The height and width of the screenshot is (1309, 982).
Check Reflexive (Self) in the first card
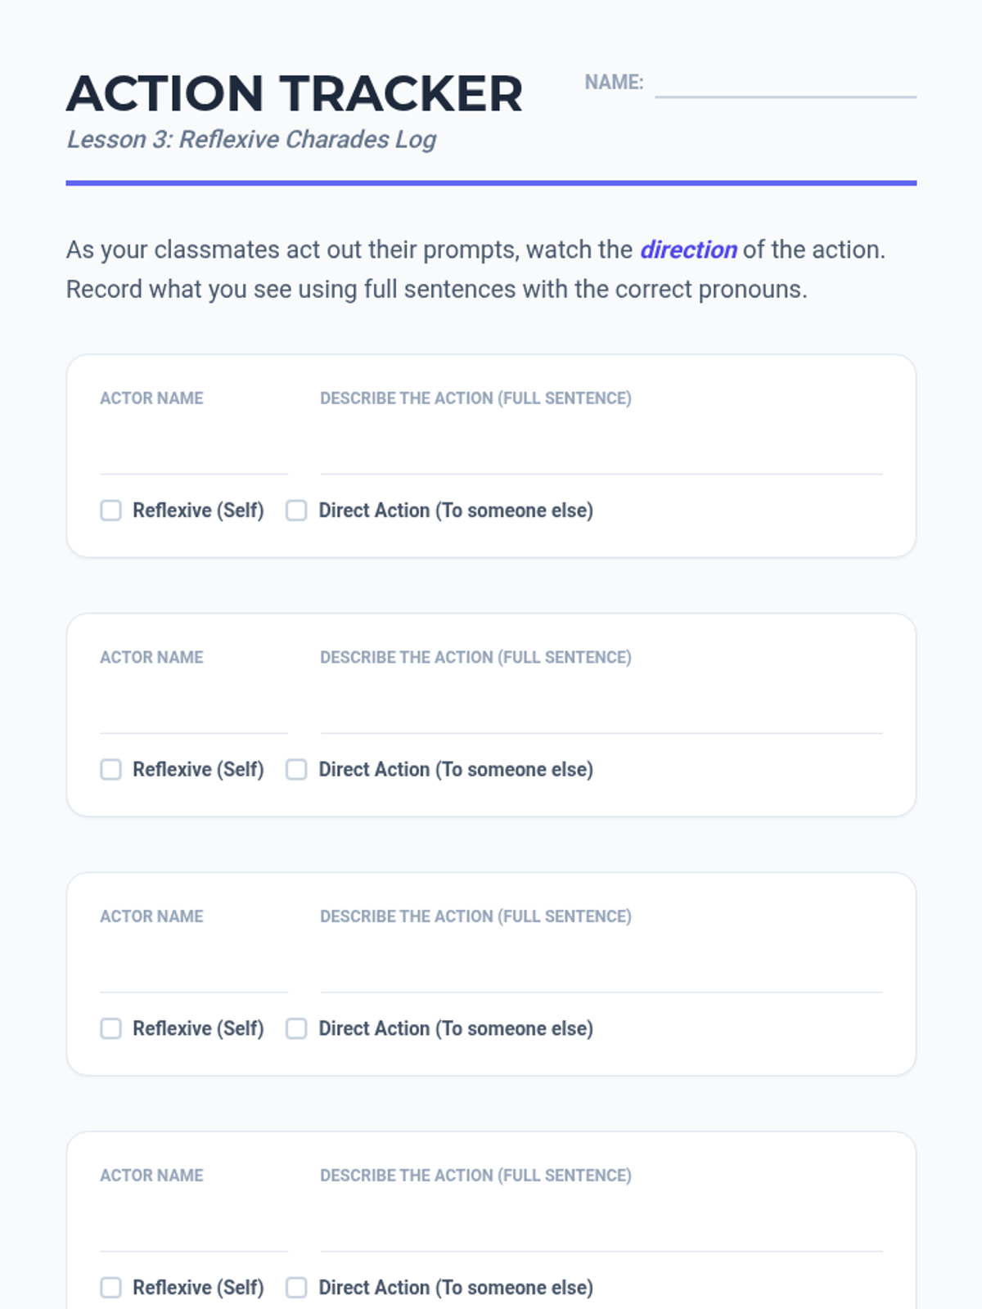tap(110, 511)
